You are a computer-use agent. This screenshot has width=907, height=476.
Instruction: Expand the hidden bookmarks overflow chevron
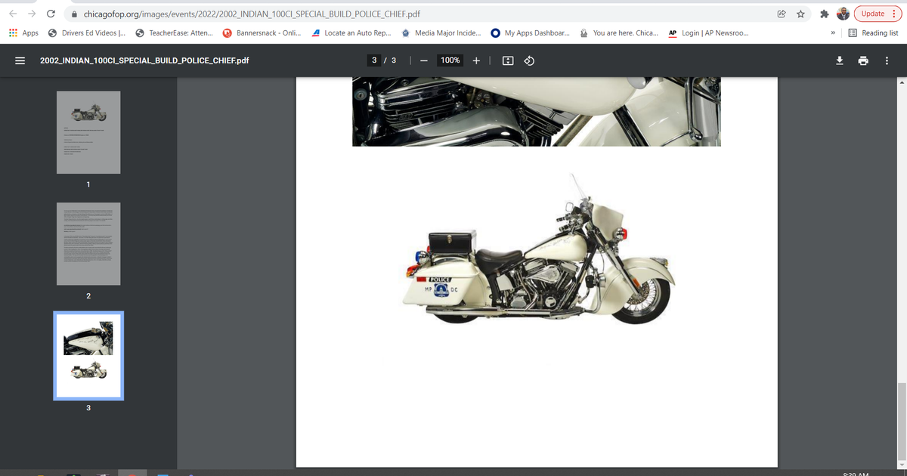tap(833, 33)
